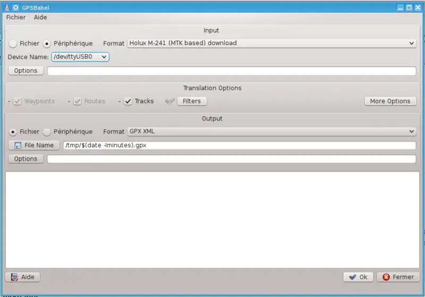Open the input Format Holux M-241 dropdown

click(x=271, y=43)
